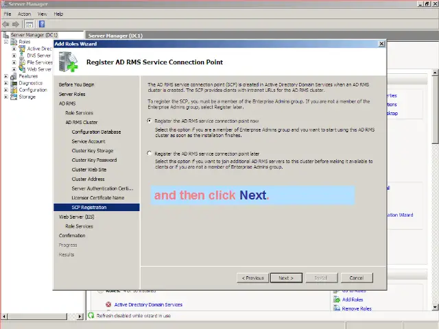
Task: Select Register the AD RMS service connection point now
Action: (x=150, y=121)
